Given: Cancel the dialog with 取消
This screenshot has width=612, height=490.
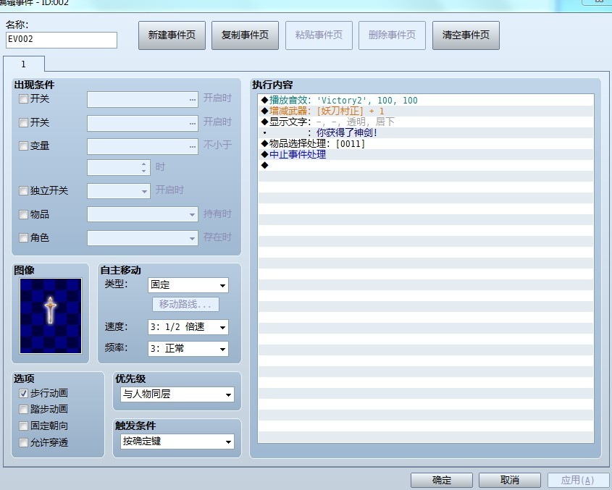Looking at the screenshot, I should [510, 480].
